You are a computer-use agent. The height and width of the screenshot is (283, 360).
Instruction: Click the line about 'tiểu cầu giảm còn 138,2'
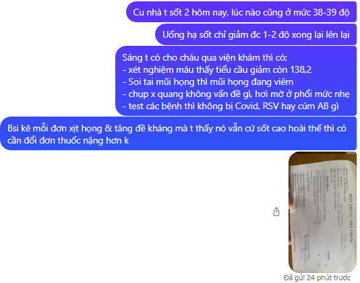pos(217,69)
